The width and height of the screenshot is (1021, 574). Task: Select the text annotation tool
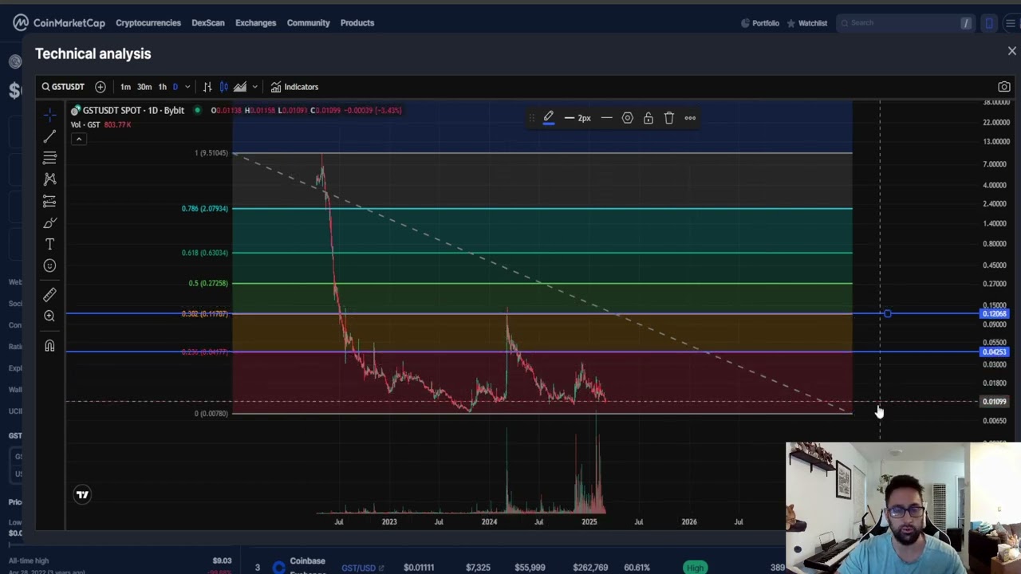click(49, 244)
